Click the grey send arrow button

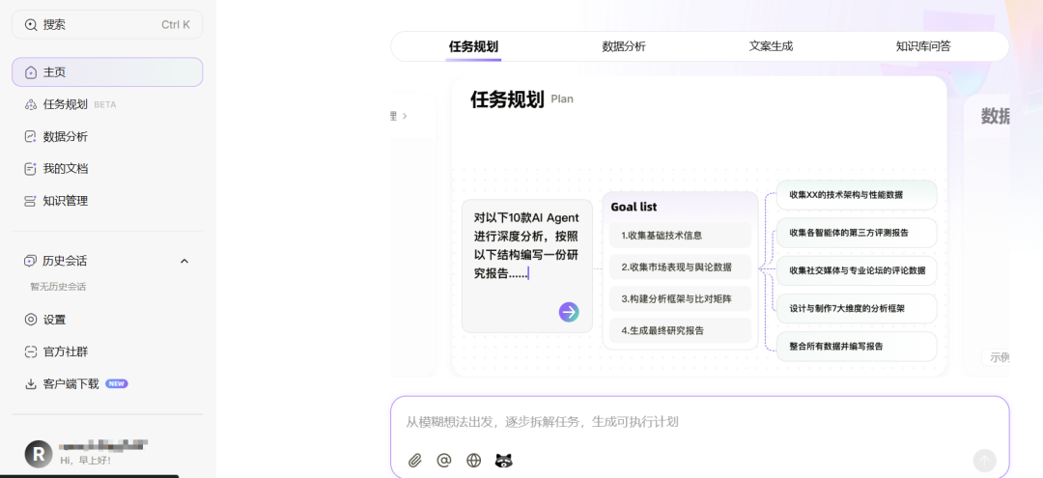point(984,461)
